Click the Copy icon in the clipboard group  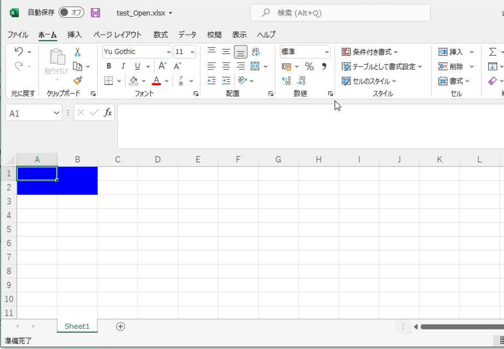point(78,66)
